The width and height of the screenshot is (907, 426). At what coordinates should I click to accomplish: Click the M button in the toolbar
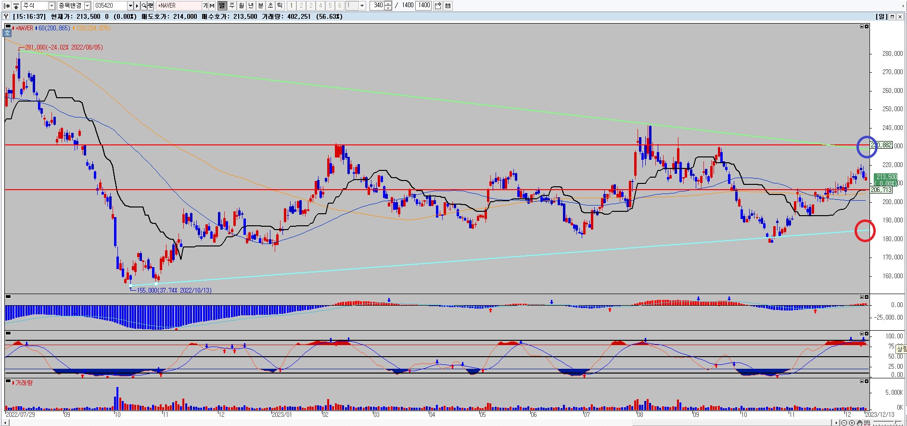212,6
